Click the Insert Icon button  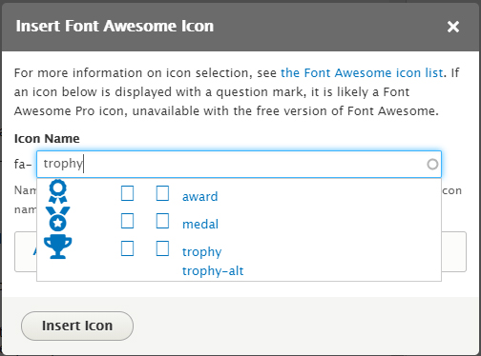(77, 326)
